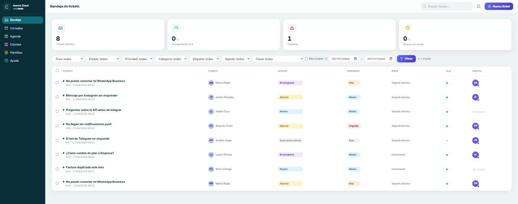Click the DM agent avatar on ticket #14

click(476, 183)
